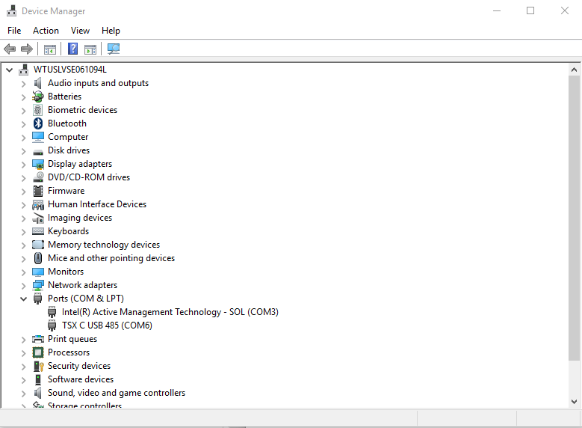Click the Mice and other pointing devices icon
This screenshot has width=582, height=428.
pyautogui.click(x=38, y=258)
